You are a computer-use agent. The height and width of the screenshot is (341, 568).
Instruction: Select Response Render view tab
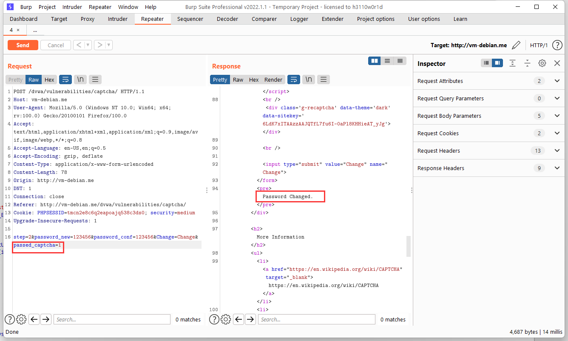[x=273, y=80]
